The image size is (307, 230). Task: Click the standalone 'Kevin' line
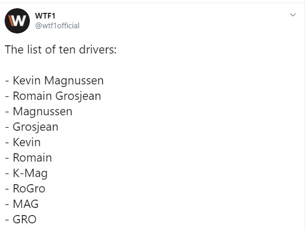(x=23, y=142)
